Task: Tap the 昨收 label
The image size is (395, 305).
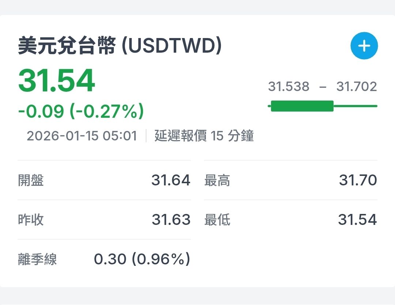Action: [31, 220]
